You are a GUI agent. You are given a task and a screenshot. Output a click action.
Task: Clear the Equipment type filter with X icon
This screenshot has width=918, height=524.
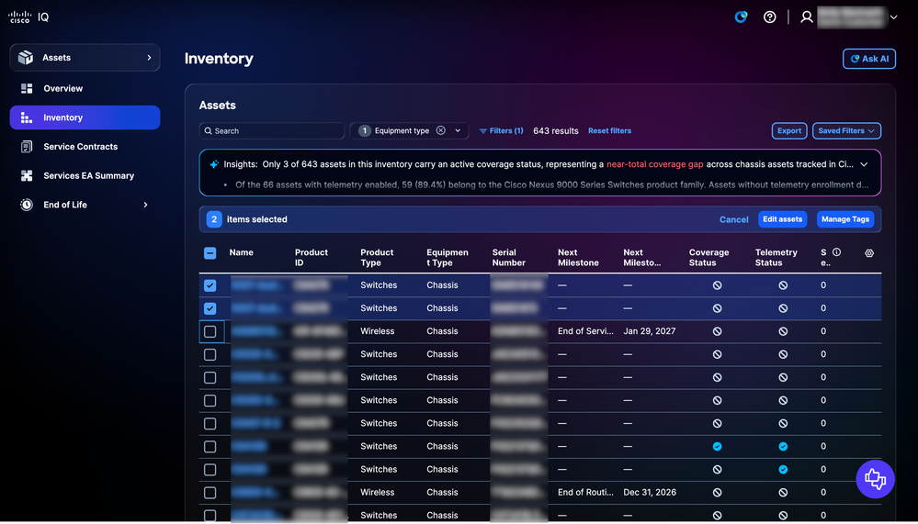pos(441,130)
